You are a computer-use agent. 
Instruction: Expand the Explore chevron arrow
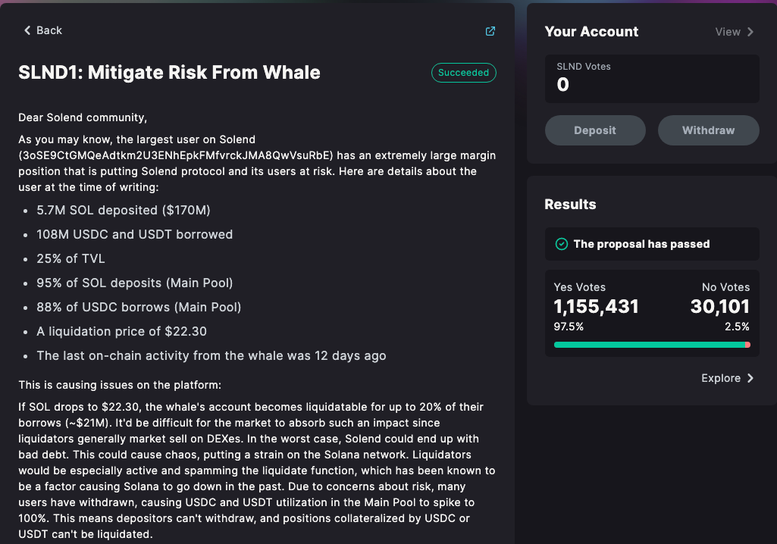750,378
